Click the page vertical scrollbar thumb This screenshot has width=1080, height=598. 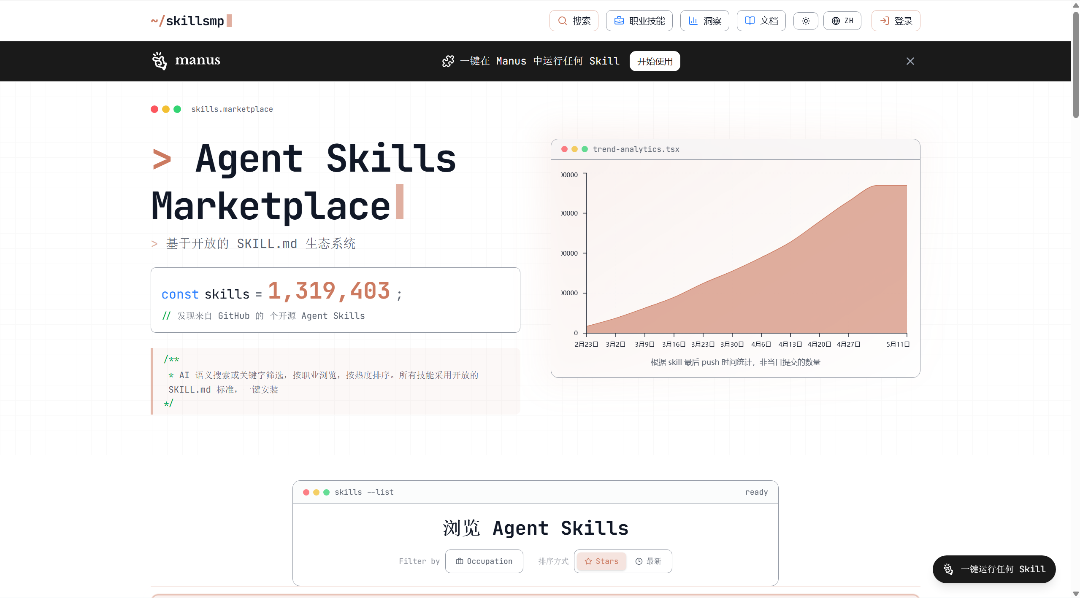click(x=1075, y=65)
